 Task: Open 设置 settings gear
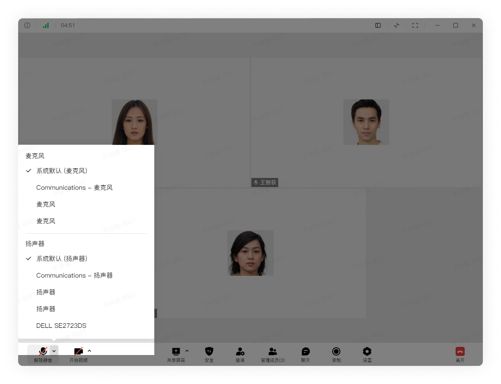point(367,354)
